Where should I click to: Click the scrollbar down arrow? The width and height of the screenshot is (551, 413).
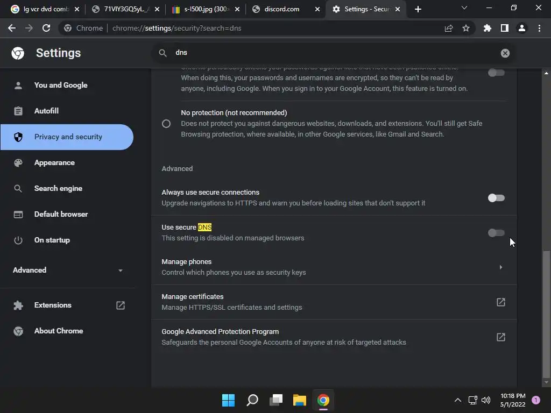click(x=546, y=382)
